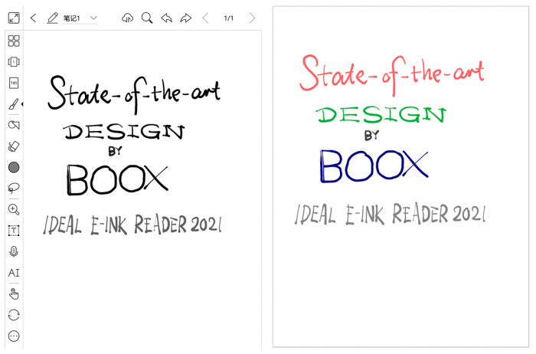Viewport: 536px width, 354px height.
Task: Undo the last stroke
Action: click(x=166, y=18)
